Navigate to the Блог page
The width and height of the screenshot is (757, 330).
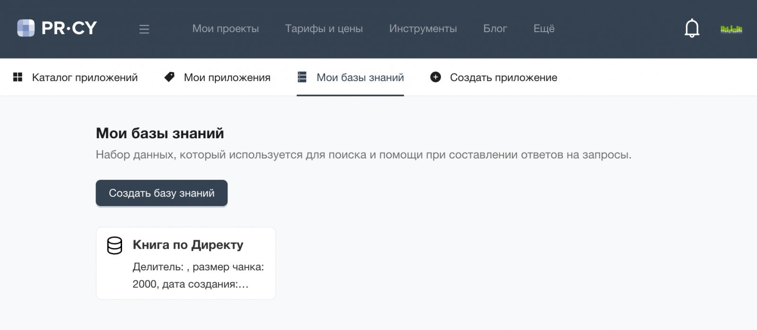point(495,29)
